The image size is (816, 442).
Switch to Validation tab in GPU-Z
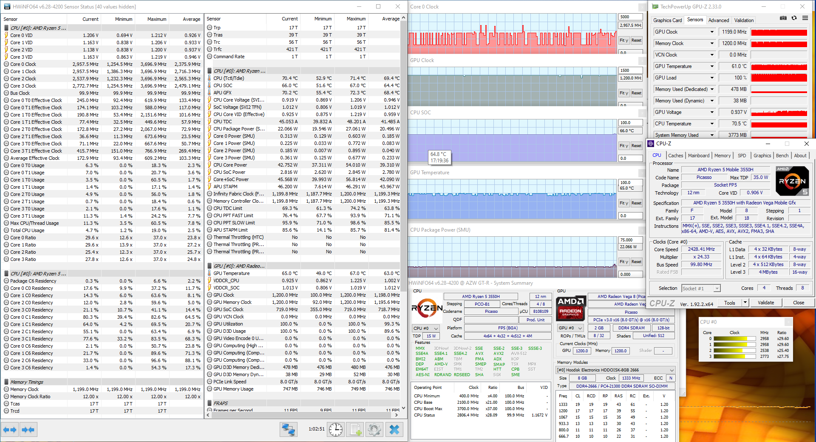pyautogui.click(x=744, y=20)
